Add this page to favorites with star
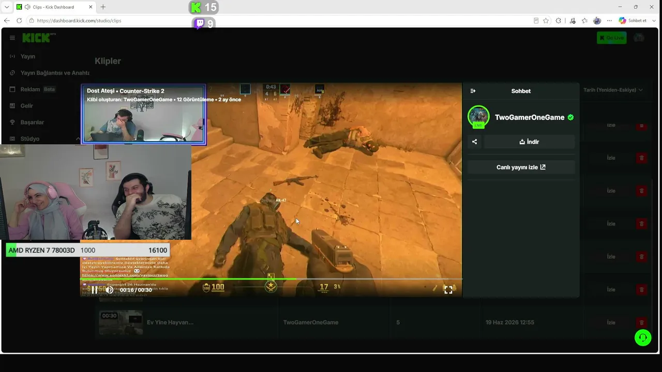This screenshot has width=662, height=372. tap(546, 21)
